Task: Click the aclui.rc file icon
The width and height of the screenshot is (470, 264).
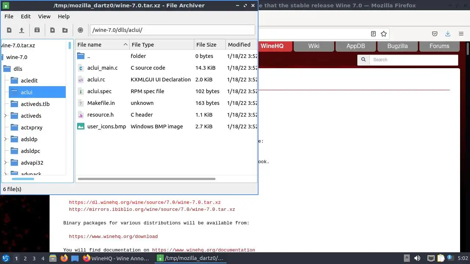Action: (81, 80)
